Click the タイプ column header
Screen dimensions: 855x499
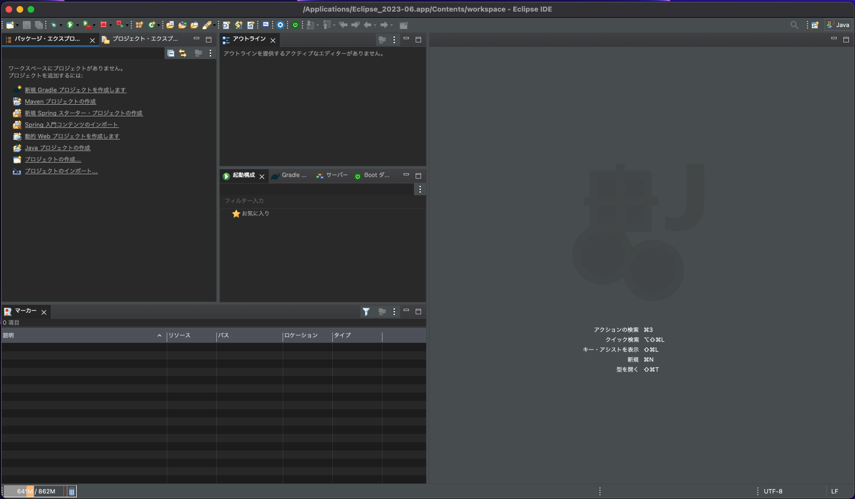tap(357, 335)
